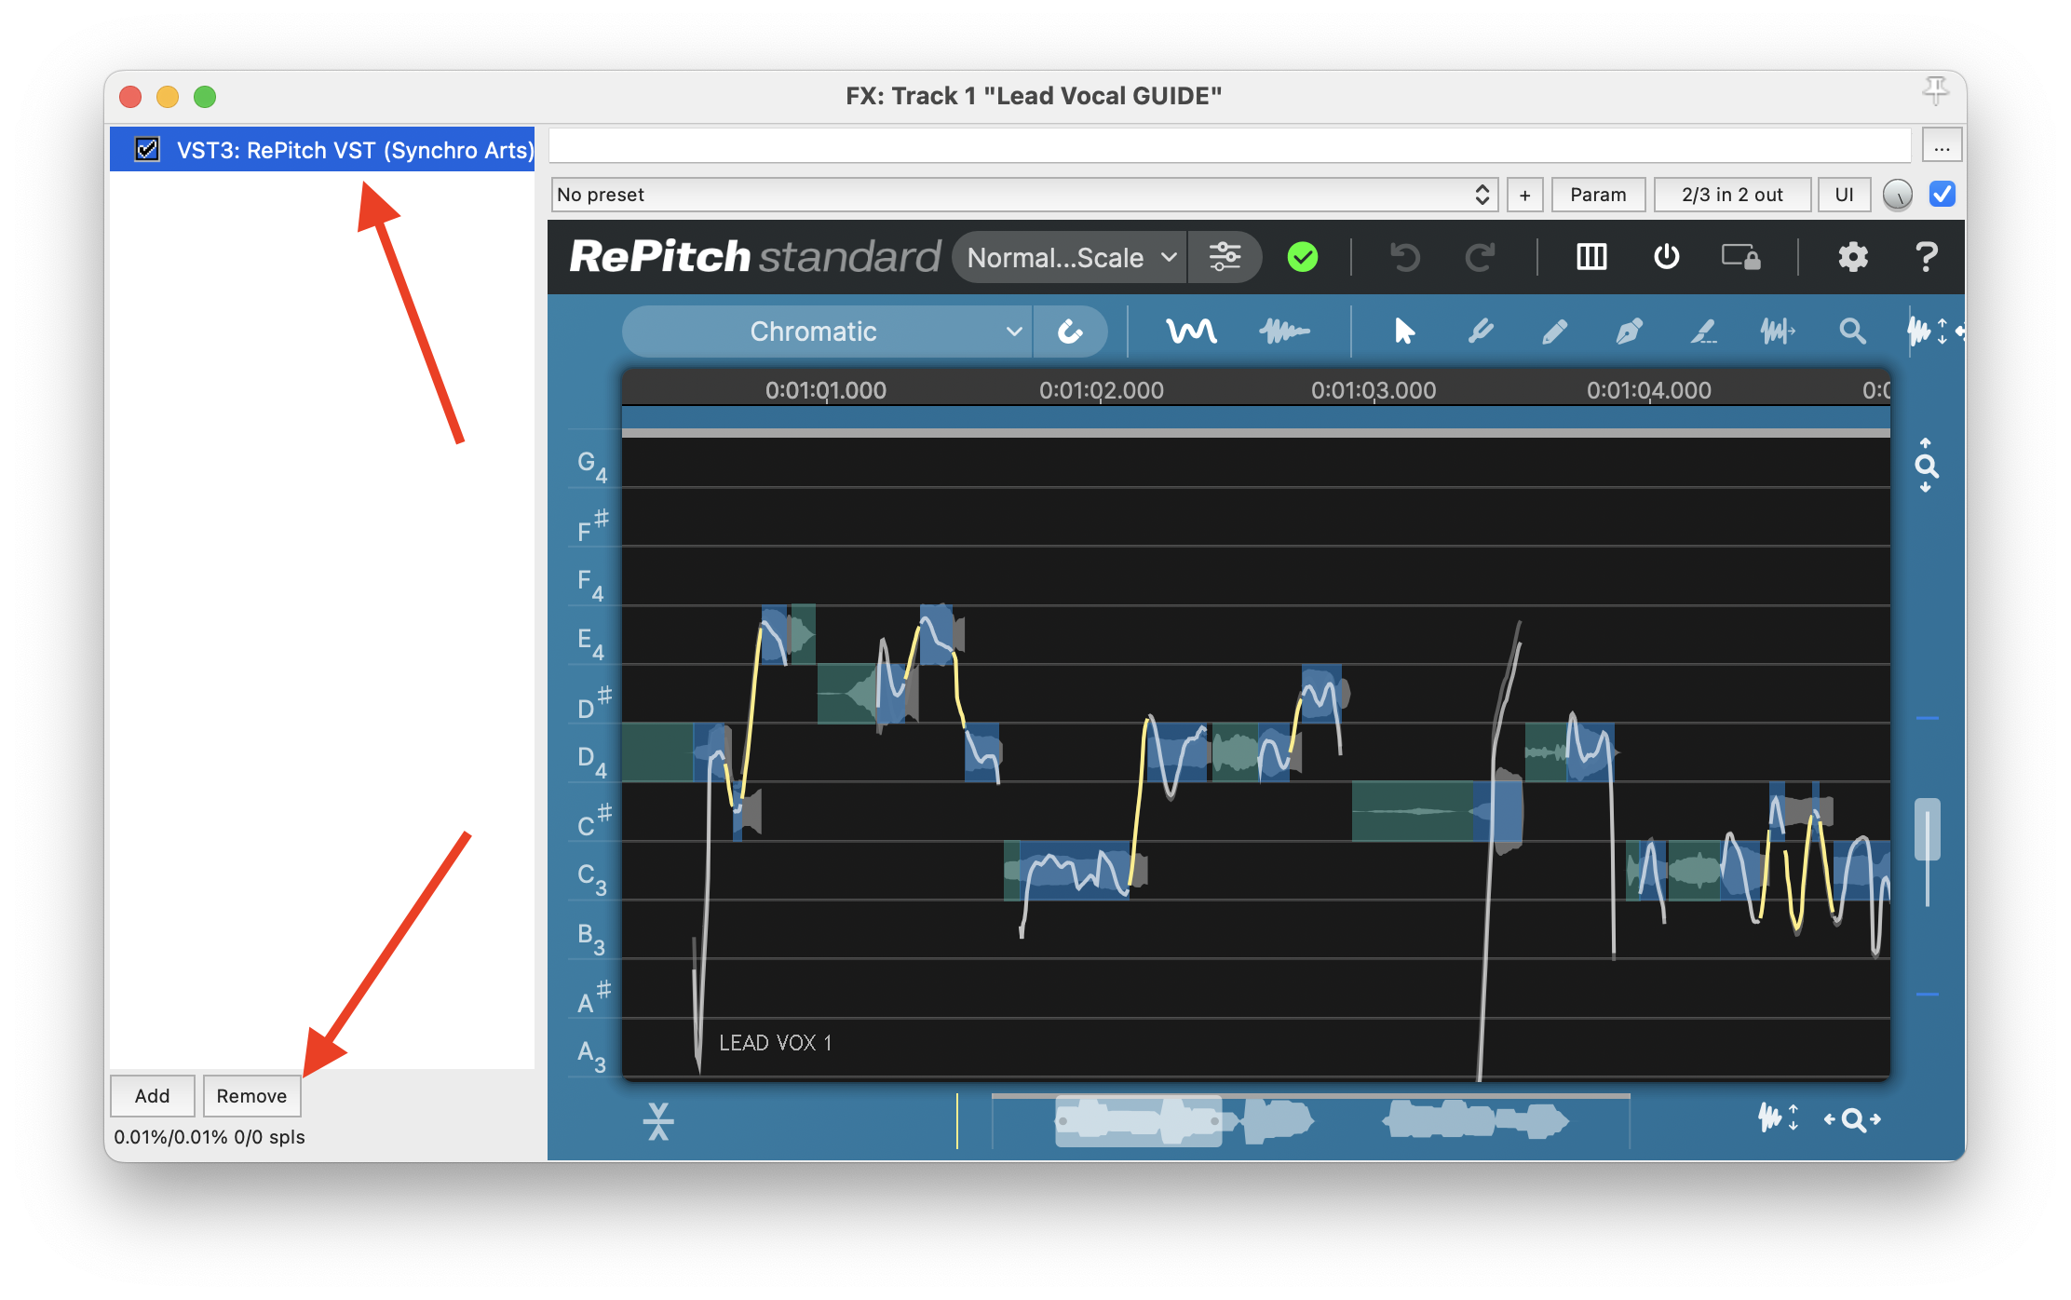Click the power bypass icon
This screenshot has height=1300, width=2071.
click(x=1666, y=257)
